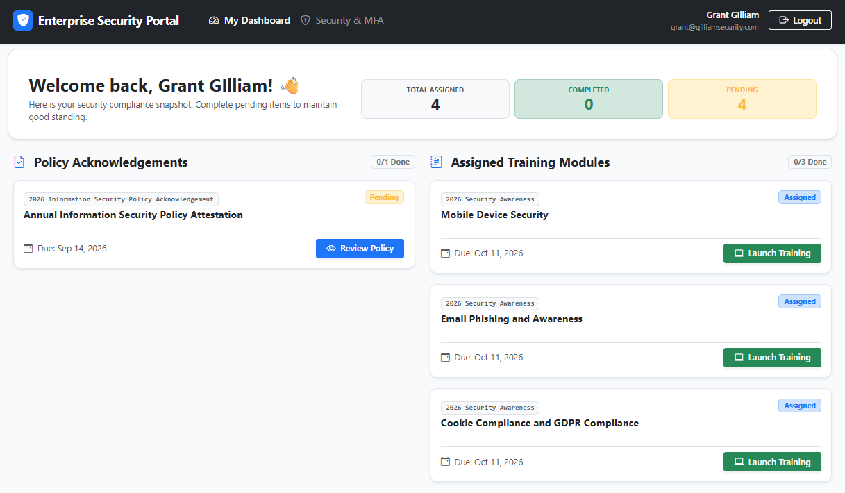Open the My Dashboard nav item
Image resolution: width=845 pixels, height=493 pixels.
point(249,21)
